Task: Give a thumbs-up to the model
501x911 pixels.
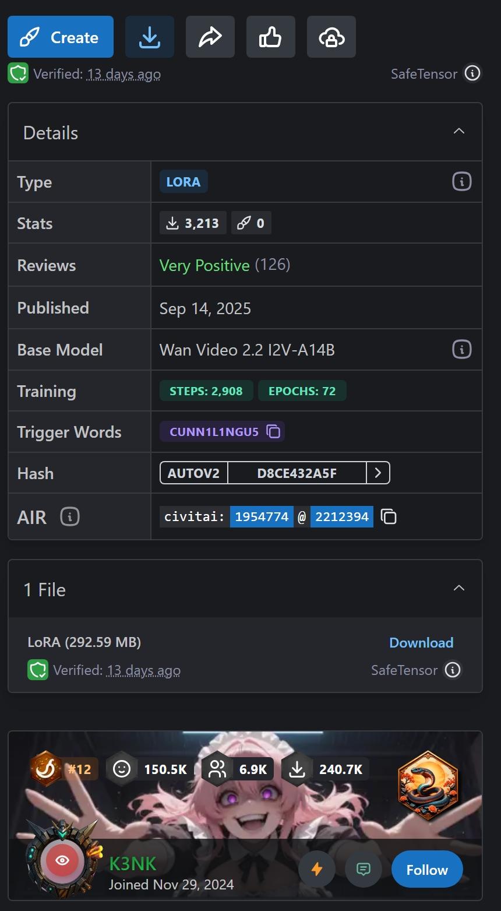Action: [x=271, y=37]
